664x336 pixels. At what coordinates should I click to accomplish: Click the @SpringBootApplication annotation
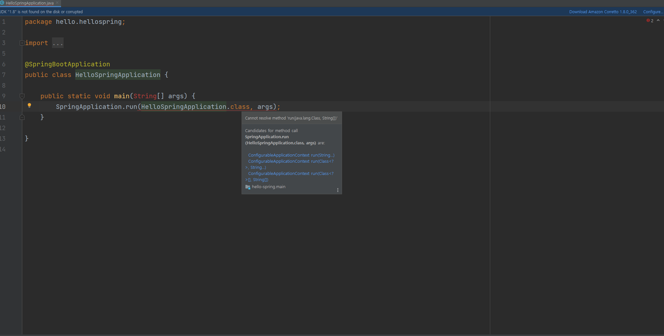click(x=67, y=64)
